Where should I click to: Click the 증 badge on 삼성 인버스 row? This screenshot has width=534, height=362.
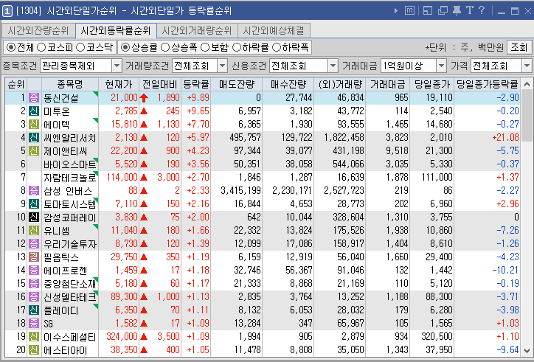(x=33, y=191)
